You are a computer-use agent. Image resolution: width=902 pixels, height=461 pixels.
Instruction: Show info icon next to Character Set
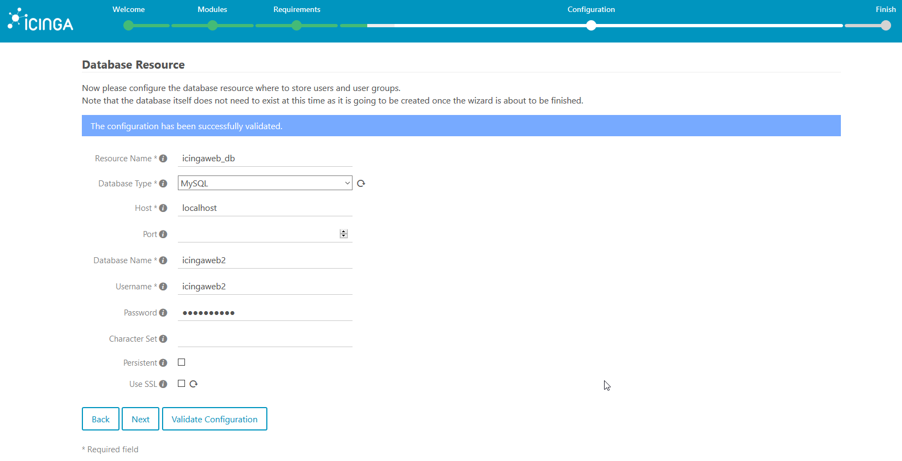coord(163,339)
